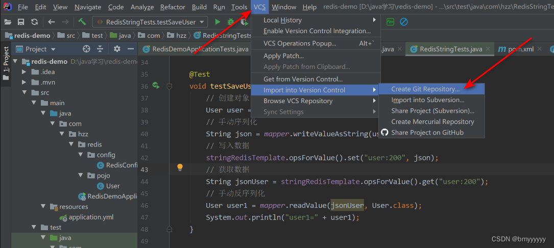The width and height of the screenshot is (554, 248).
Task: Collapse the redis-demo root folder
Action: (15, 61)
